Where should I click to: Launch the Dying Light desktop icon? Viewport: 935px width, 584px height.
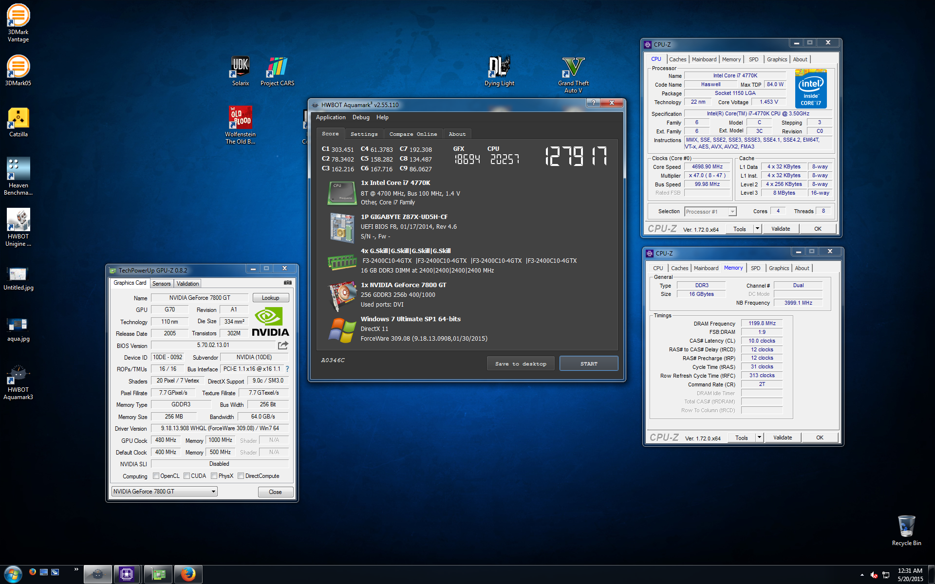(x=499, y=71)
